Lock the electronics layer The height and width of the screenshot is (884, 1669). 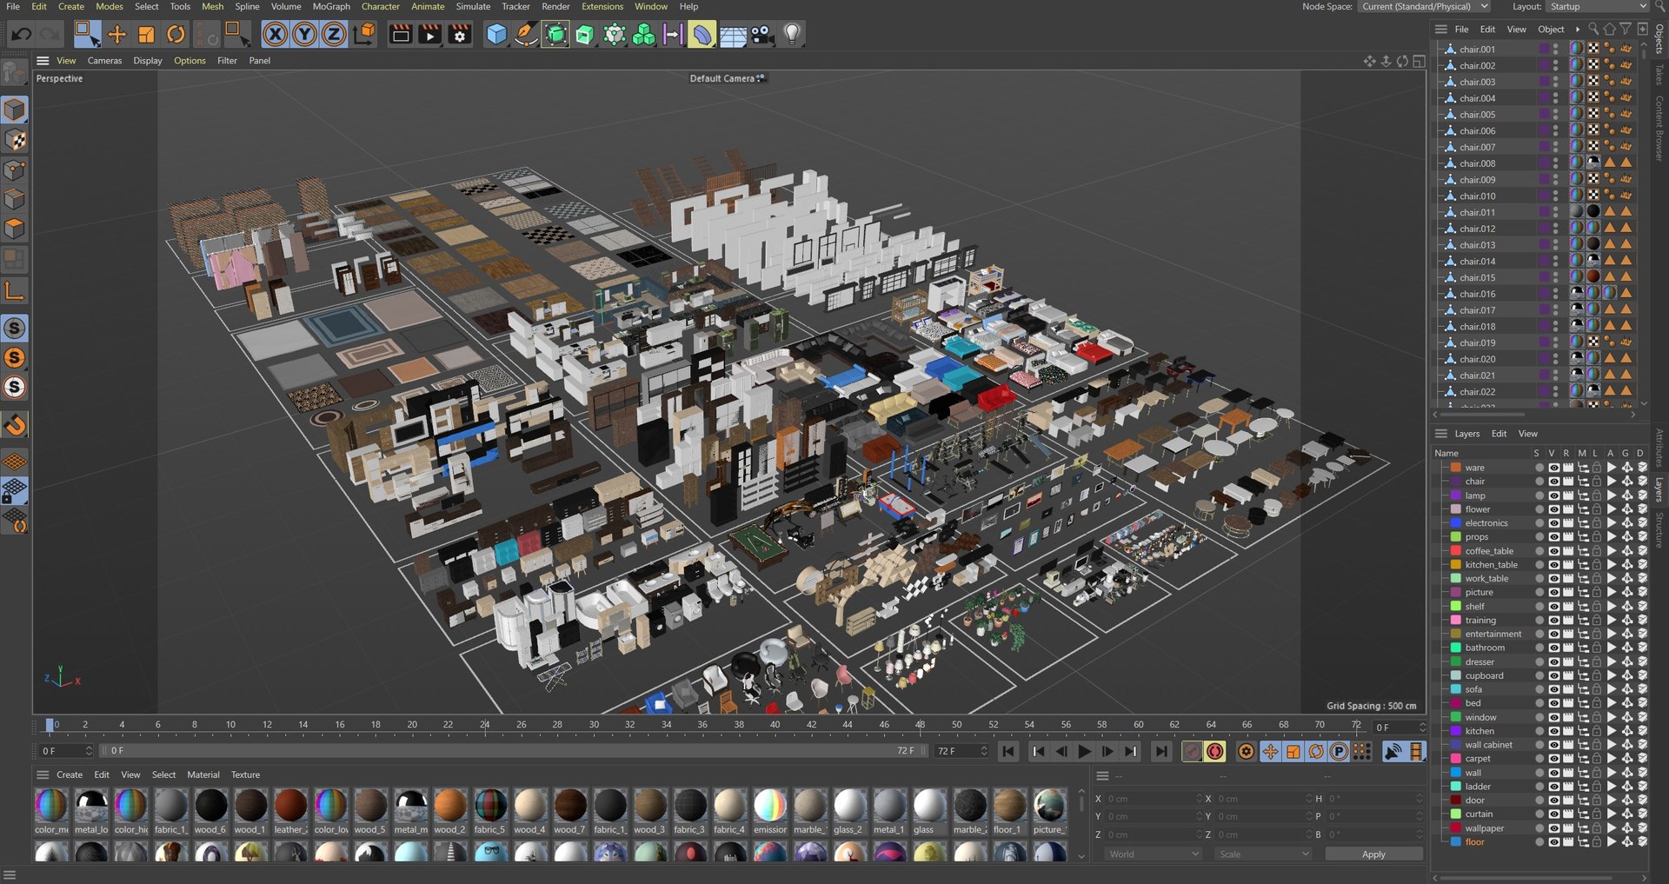click(1597, 523)
